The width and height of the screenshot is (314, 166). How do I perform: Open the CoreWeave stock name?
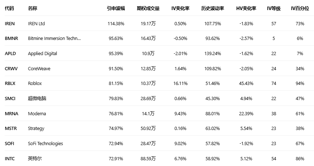[39, 68]
